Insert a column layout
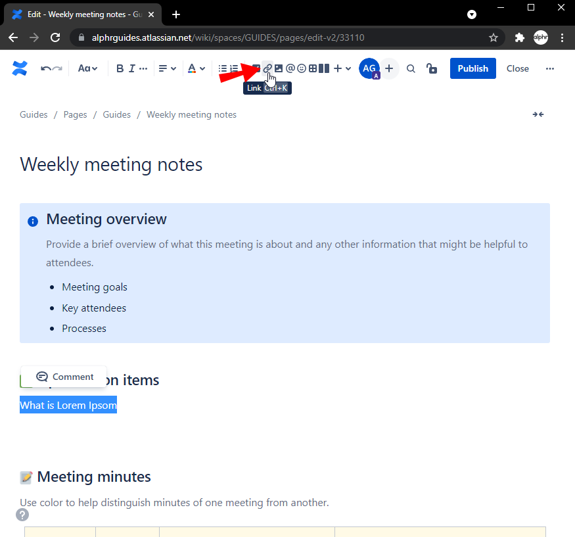This screenshot has height=537, width=575. pyautogui.click(x=324, y=68)
